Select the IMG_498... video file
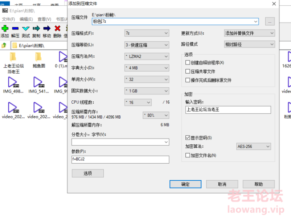291x218 pixels. [13, 85]
